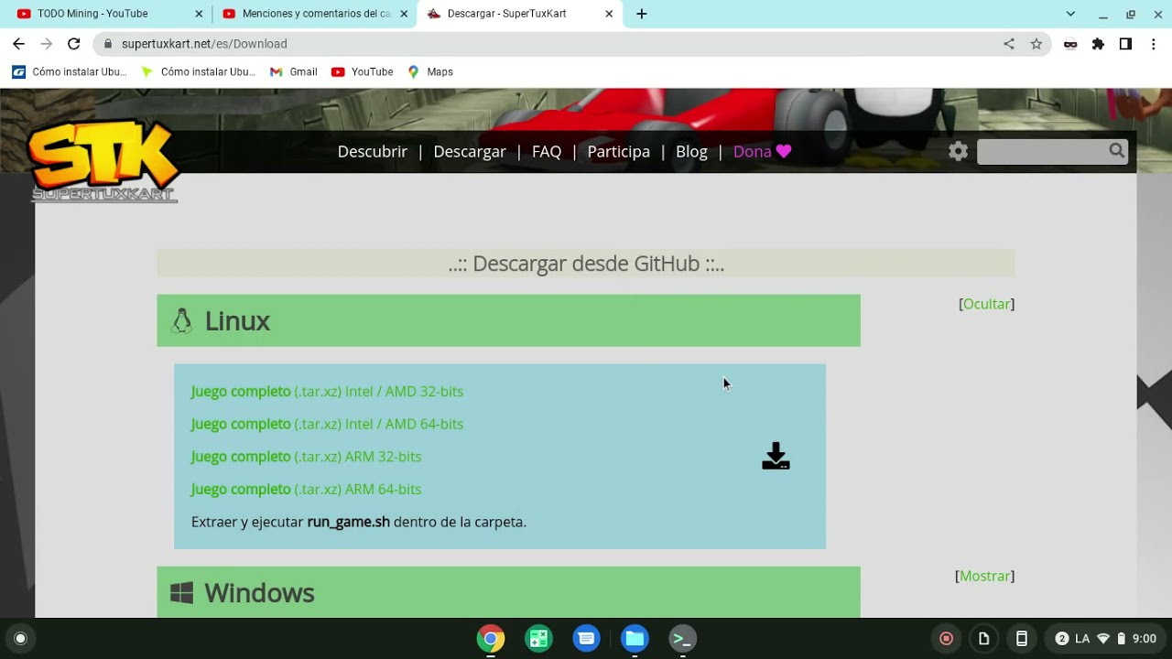
Task: Open the ChromeOS launcher
Action: tap(20, 639)
